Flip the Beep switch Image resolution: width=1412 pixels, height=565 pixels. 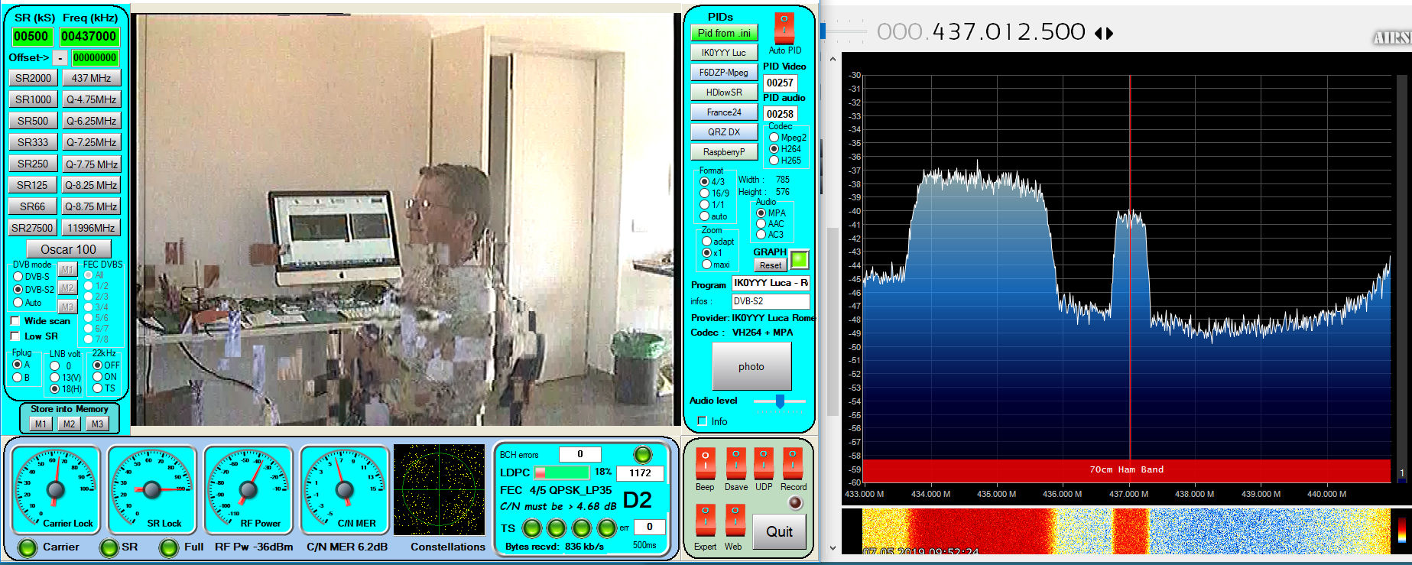[x=705, y=463]
